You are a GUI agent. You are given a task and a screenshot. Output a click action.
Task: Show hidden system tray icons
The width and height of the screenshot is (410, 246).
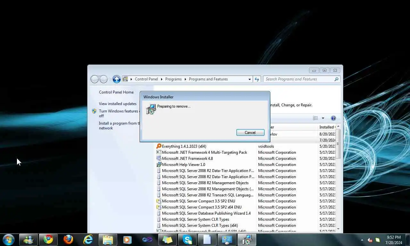point(362,240)
